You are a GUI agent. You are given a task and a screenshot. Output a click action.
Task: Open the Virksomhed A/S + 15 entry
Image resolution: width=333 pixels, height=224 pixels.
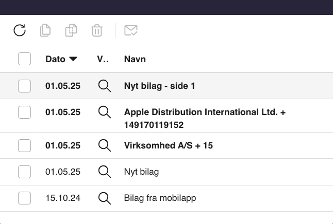169,145
